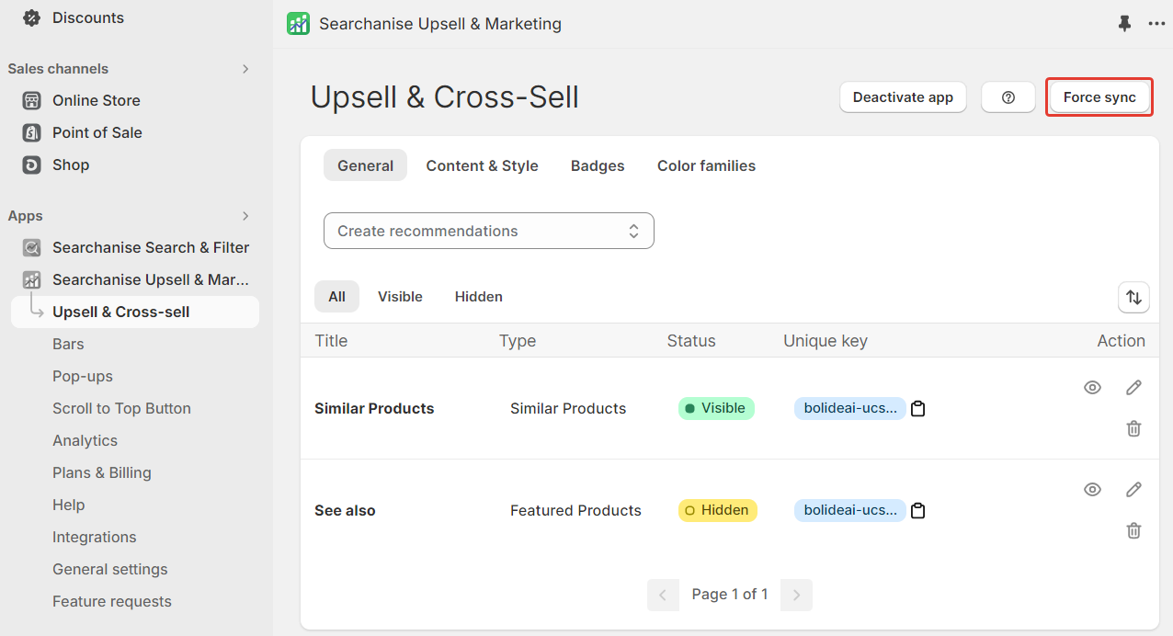Toggle visibility eye for See also
The image size is (1173, 636).
[x=1092, y=489]
